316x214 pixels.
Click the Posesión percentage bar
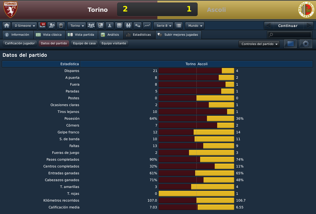tap(196, 118)
